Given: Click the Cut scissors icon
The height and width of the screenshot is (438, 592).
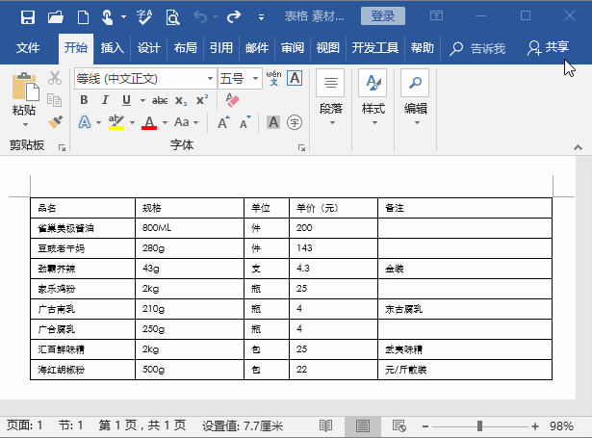Looking at the screenshot, I should [55, 79].
